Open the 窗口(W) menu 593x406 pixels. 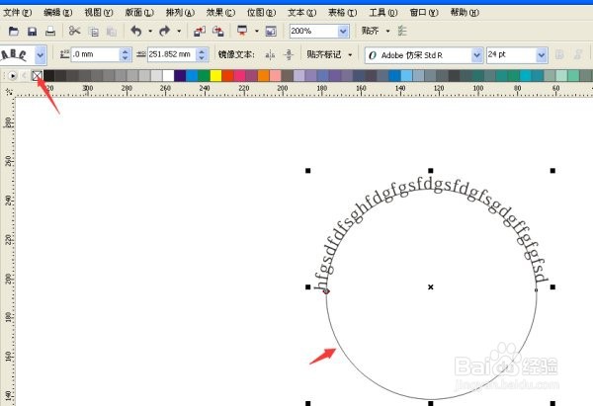424,13
